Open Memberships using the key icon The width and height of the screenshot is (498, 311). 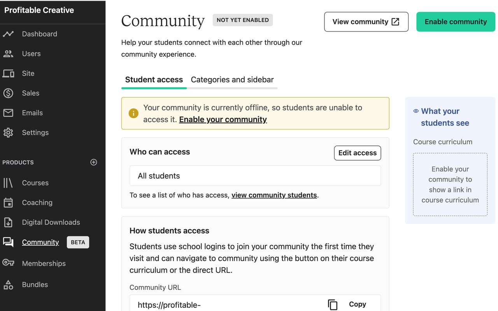(9, 263)
